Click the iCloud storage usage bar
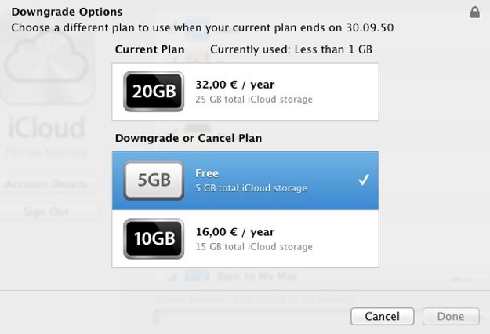 pyautogui.click(x=252, y=316)
